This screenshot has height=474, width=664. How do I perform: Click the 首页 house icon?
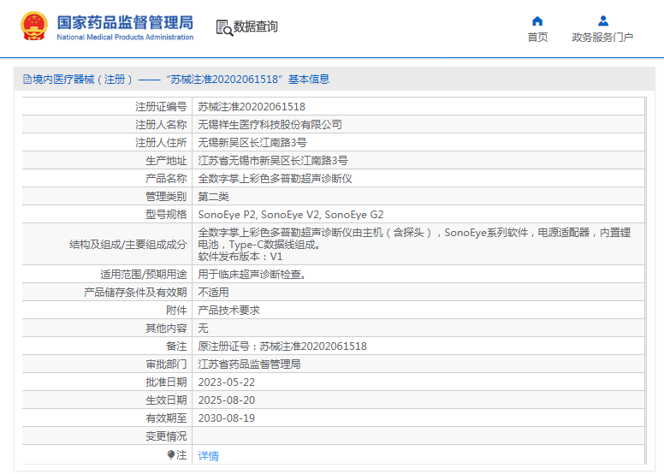(x=537, y=21)
